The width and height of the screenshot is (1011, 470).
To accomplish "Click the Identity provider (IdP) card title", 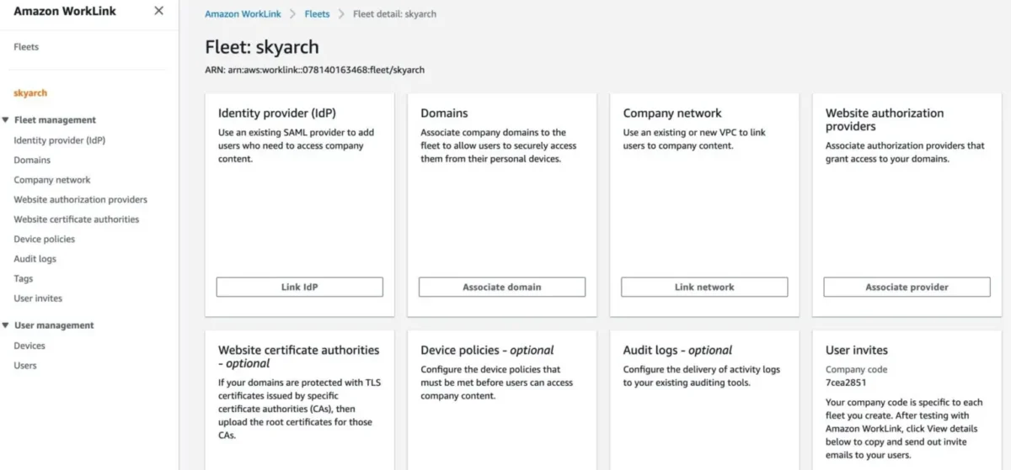I will pyautogui.click(x=277, y=113).
